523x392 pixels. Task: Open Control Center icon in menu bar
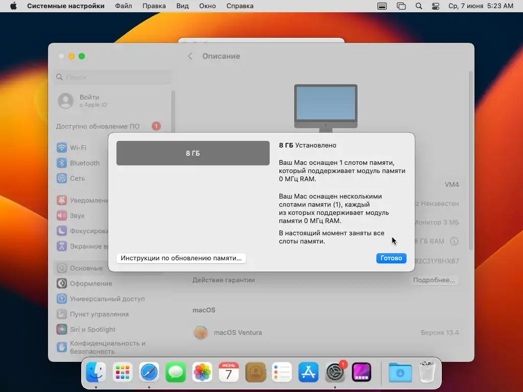point(436,6)
